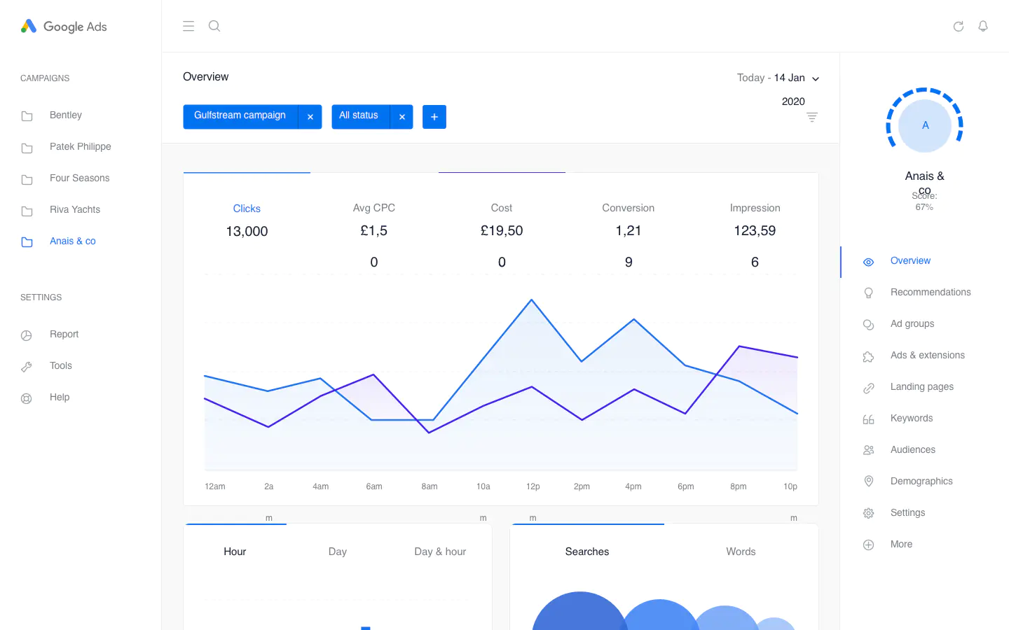The image size is (1009, 630).
Task: Click the Riva Yachts folder icon
Action: [27, 211]
